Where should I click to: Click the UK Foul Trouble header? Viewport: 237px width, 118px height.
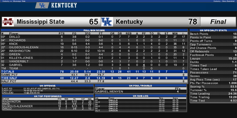pos(140,86)
